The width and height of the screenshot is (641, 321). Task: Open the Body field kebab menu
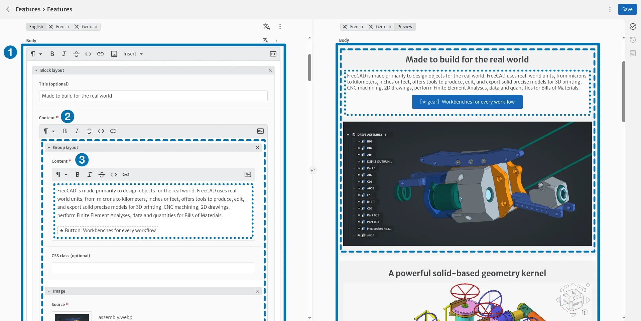[x=276, y=40]
